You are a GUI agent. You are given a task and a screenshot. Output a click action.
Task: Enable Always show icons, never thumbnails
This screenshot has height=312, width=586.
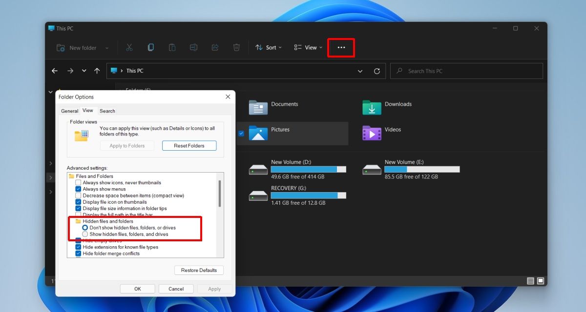(78, 182)
